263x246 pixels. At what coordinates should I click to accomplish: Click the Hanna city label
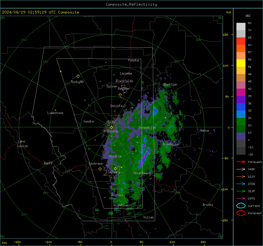coord(204,130)
